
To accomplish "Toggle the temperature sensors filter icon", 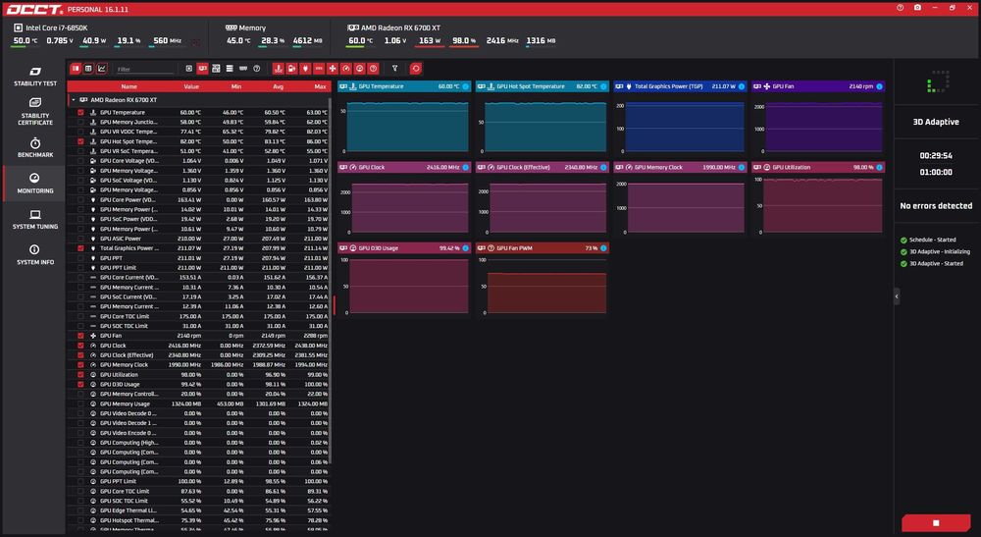I will tap(279, 68).
